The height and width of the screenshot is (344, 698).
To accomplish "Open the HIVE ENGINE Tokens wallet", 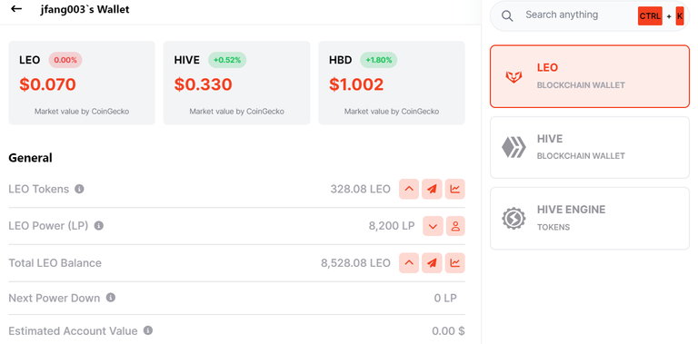I will pos(590,218).
